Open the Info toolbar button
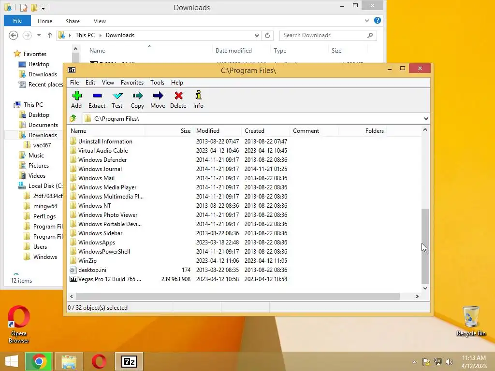The height and width of the screenshot is (371, 495). coord(198,100)
